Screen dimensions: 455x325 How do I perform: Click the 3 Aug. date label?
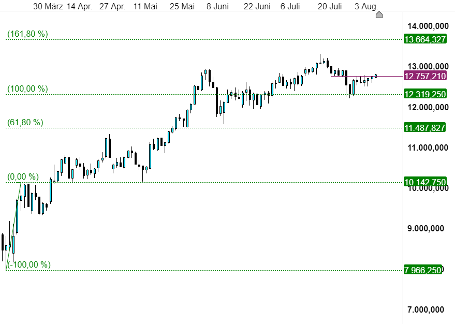pyautogui.click(x=366, y=6)
